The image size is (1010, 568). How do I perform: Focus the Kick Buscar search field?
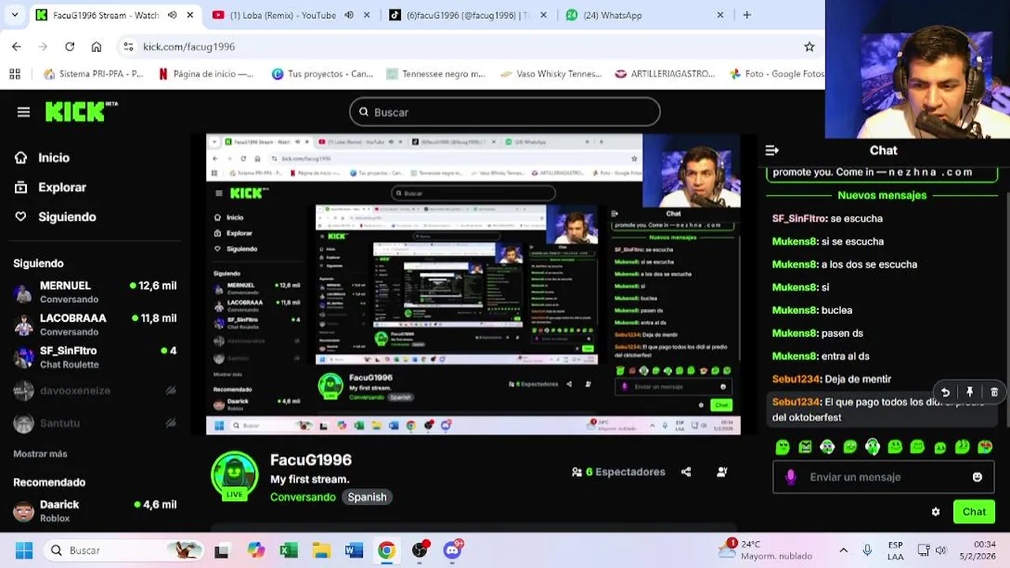point(505,112)
